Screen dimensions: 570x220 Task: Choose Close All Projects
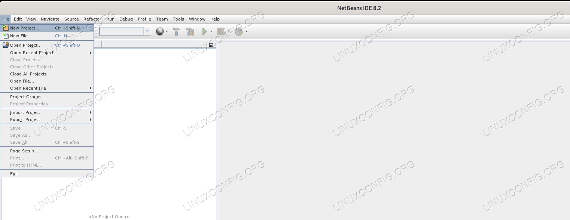click(x=47, y=74)
